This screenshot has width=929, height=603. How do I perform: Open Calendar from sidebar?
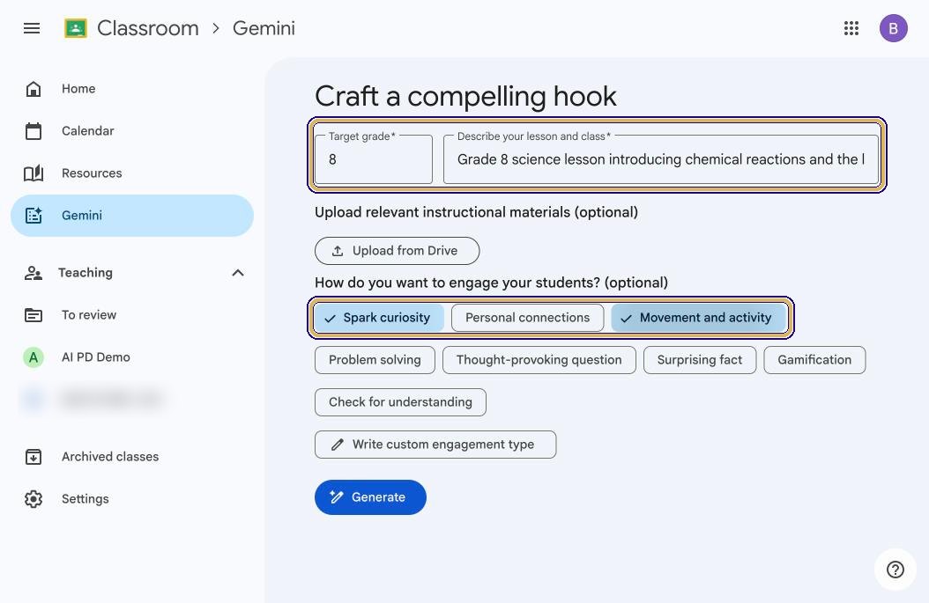[x=132, y=131]
